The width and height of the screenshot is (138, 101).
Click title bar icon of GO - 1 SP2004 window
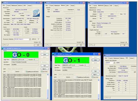53,54
